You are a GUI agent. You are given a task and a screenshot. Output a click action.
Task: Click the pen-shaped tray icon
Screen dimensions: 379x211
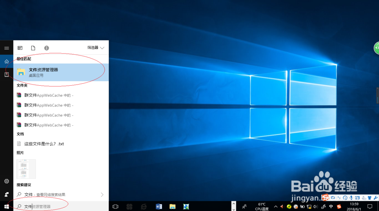coord(323,206)
